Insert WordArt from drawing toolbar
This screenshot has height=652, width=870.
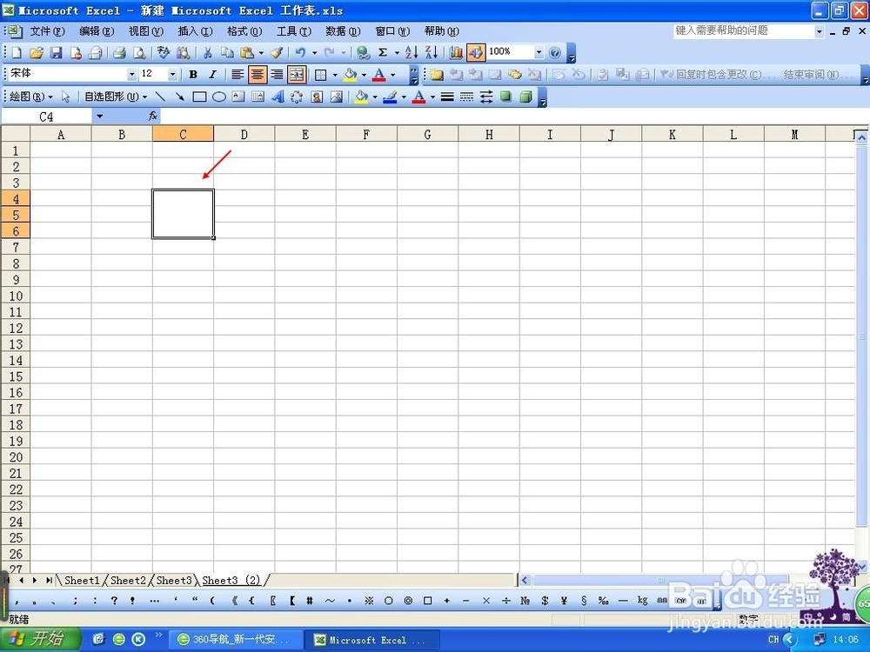(x=278, y=96)
